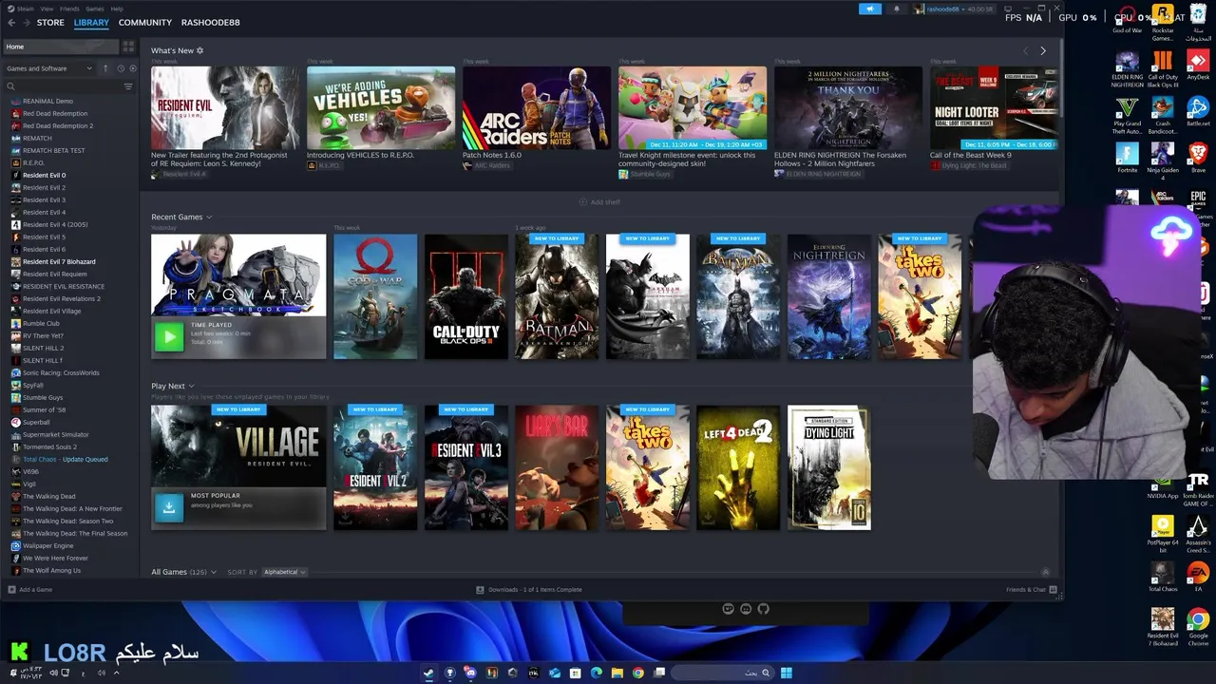Image resolution: width=1216 pixels, height=684 pixels.
Task: Go forward with the right navigation arrow
Action: coord(26,22)
